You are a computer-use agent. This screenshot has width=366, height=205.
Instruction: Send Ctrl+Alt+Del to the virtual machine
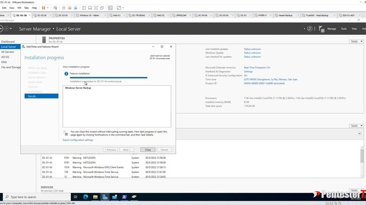click(x=55, y=7)
